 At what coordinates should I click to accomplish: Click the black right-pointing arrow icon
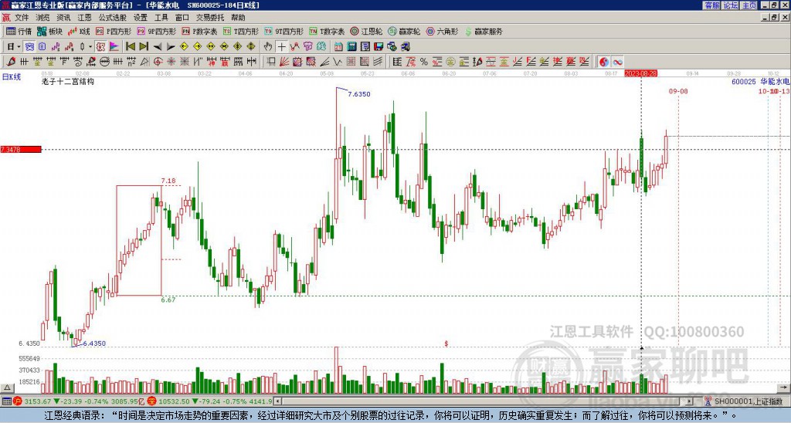click(171, 46)
